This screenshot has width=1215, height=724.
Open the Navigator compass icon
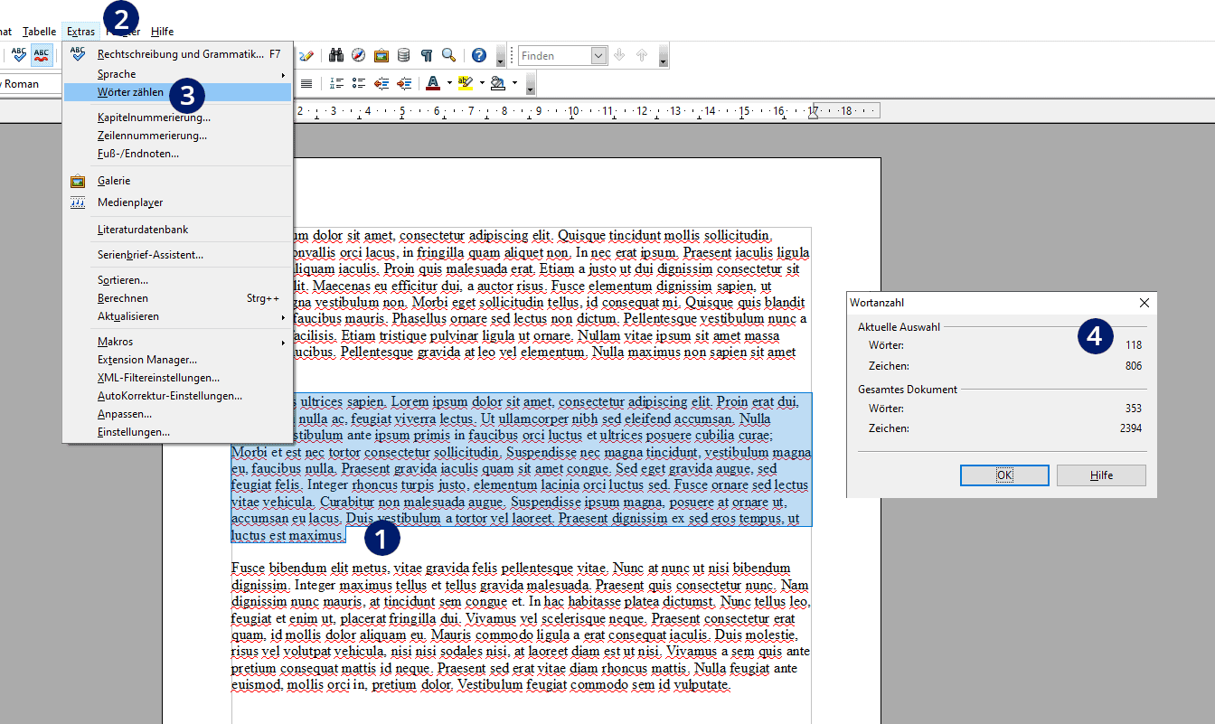[x=359, y=55]
